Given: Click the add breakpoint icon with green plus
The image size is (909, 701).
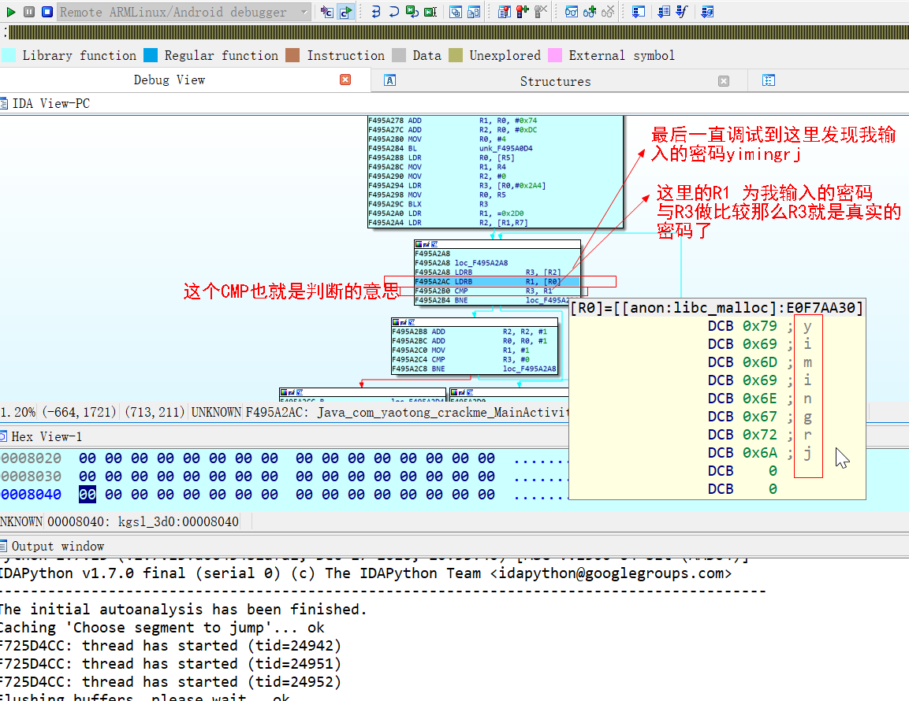Looking at the screenshot, I should point(523,12).
